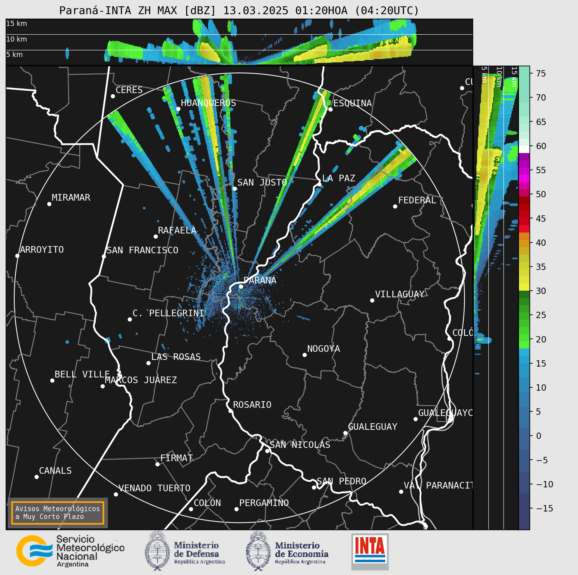
Task: Click the PARANA city marker dot
Action: click(x=241, y=286)
